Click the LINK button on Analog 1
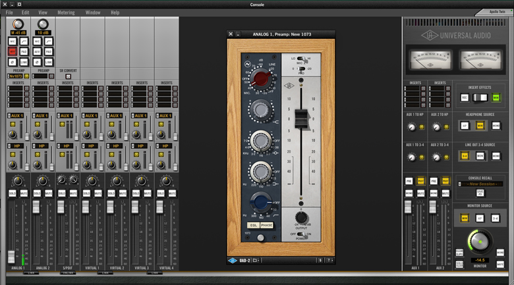Viewport: 514px width, 285px height. point(24,62)
